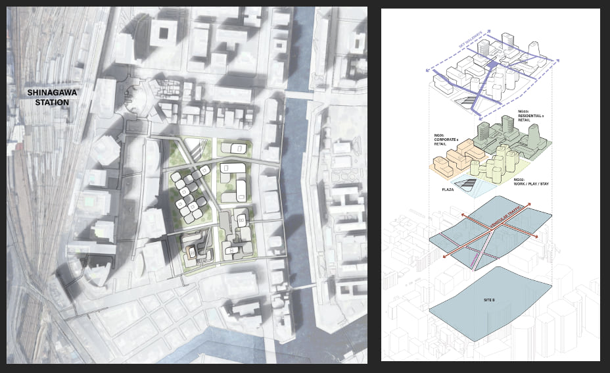Viewport: 610px width, 373px height.
Task: Click the 'PLAZA' label in the diagram
Action: tap(448, 189)
